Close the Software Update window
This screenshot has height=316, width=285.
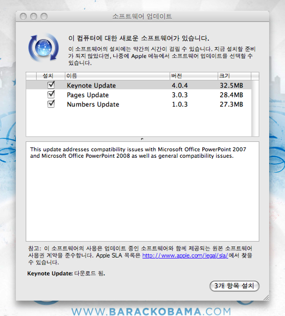click(x=23, y=16)
